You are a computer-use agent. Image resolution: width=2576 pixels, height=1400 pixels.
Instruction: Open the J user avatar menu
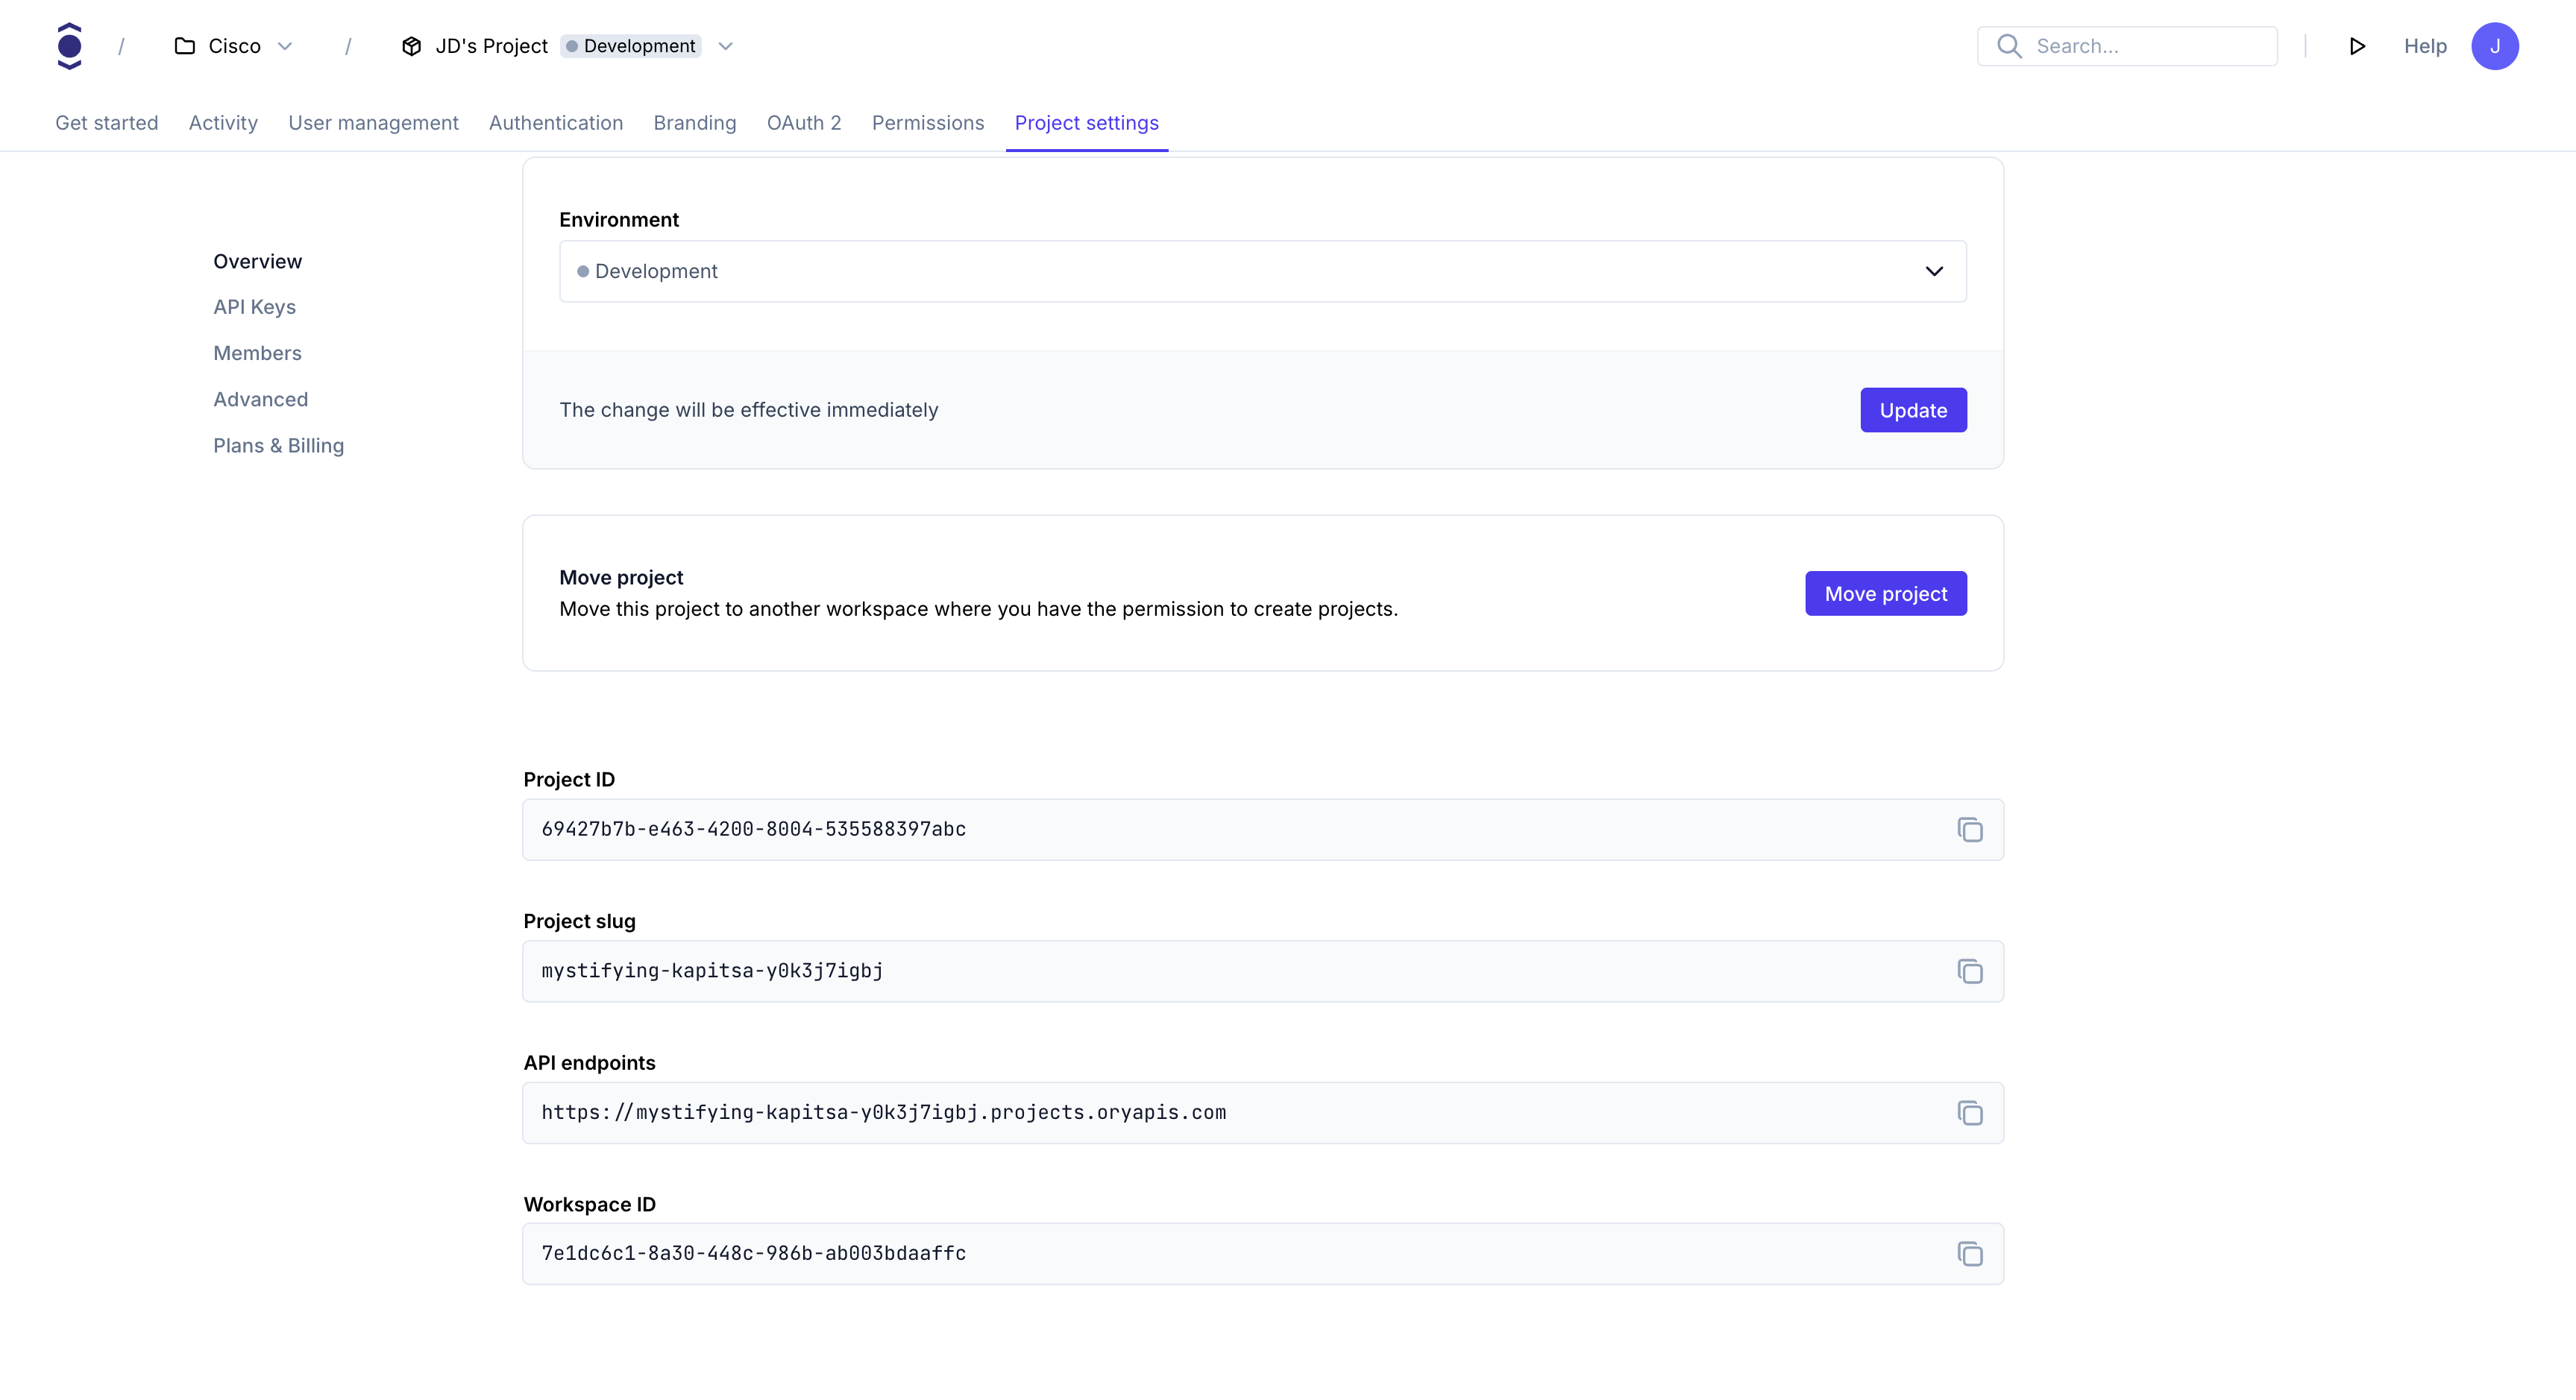(x=2494, y=46)
